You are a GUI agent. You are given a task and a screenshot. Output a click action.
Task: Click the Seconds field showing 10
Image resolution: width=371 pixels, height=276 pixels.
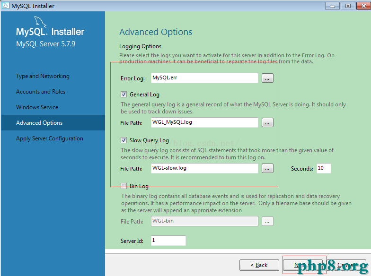click(324, 168)
